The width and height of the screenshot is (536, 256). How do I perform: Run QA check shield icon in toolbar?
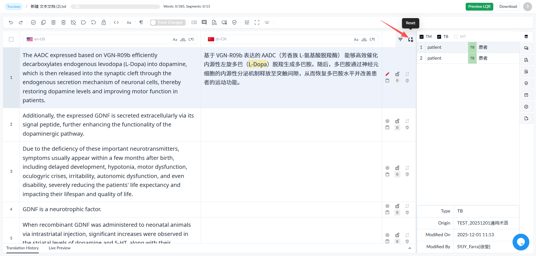point(234,23)
